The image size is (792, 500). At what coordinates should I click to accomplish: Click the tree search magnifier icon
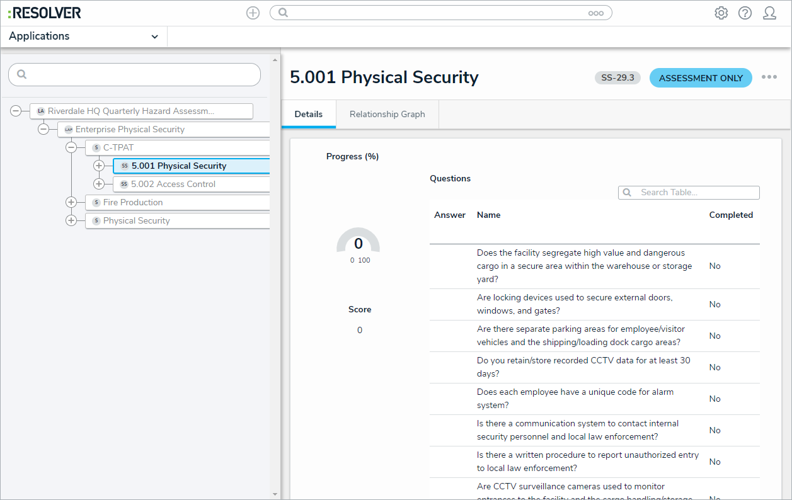coord(22,74)
